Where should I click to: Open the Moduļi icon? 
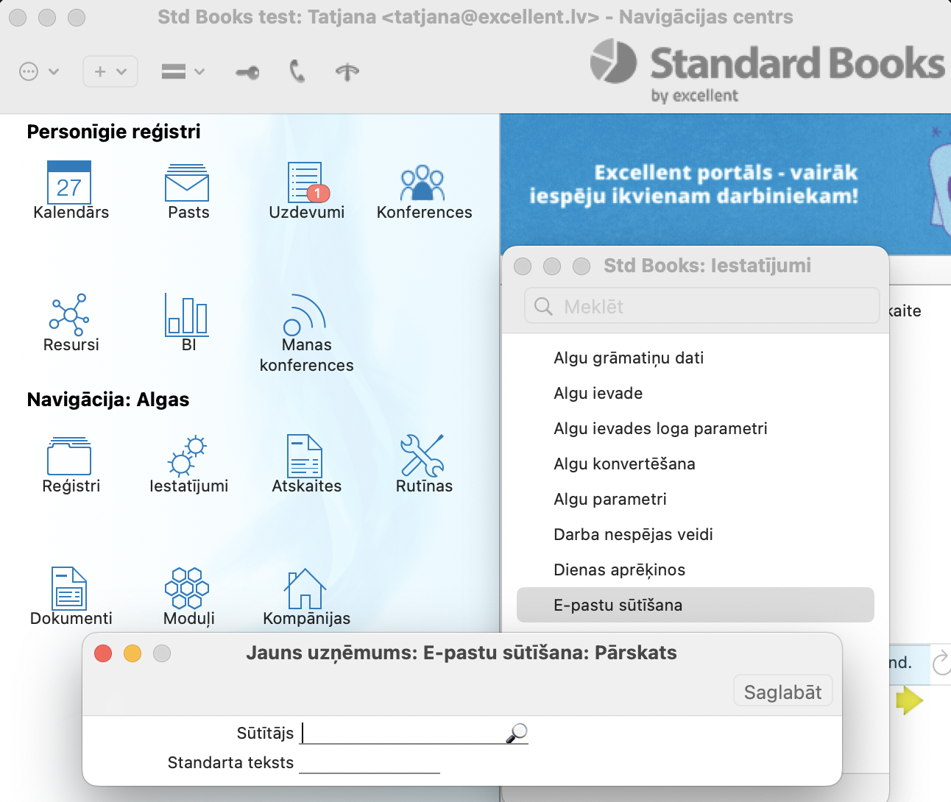(x=188, y=589)
